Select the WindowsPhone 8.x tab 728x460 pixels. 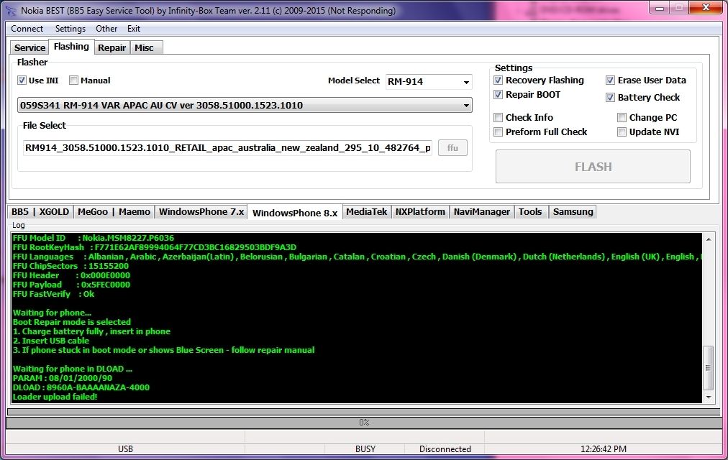point(295,212)
